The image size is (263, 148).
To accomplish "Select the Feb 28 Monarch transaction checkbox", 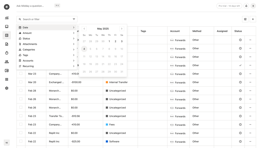I will (x=21, y=90).
